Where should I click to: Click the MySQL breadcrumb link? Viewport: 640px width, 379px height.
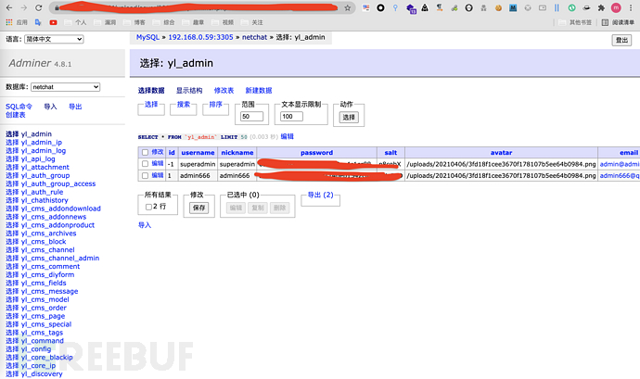pos(147,37)
